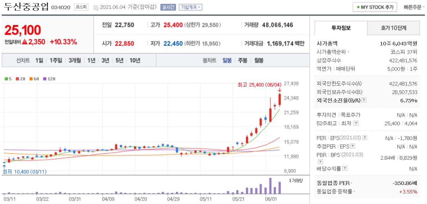Screen dimensions: 427x204
Task: Choose the 월봉 monthly candle chart
Action: (x=259, y=60)
